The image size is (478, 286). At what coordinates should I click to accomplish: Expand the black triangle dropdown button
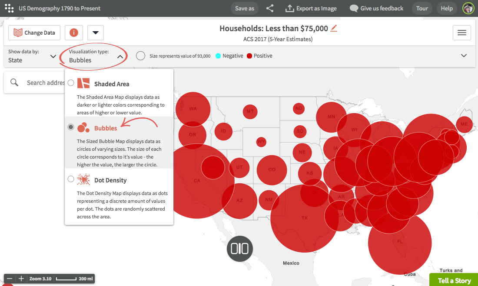pos(96,32)
